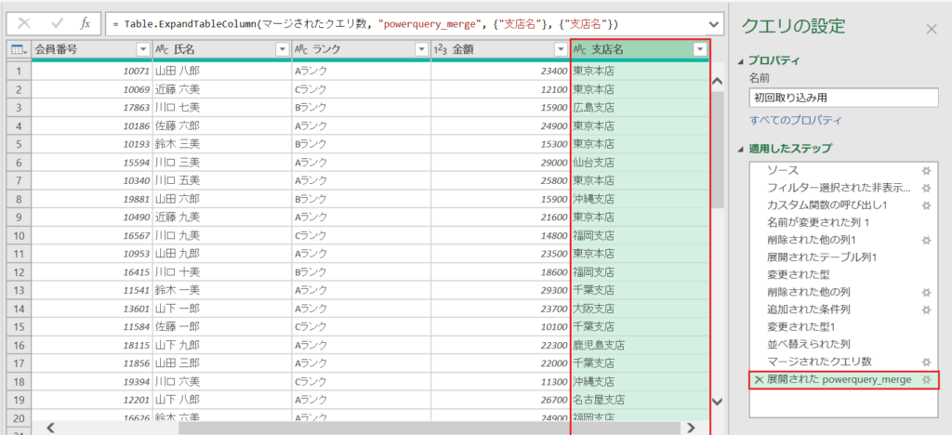The width and height of the screenshot is (952, 435).
Task: Select the 変更された型 step
Action: pyautogui.click(x=844, y=275)
